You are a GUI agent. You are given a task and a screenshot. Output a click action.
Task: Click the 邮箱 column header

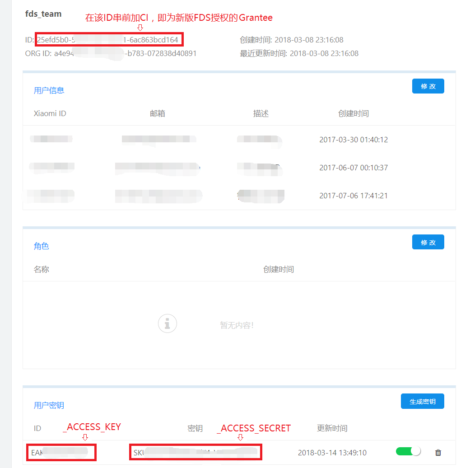[x=158, y=113]
